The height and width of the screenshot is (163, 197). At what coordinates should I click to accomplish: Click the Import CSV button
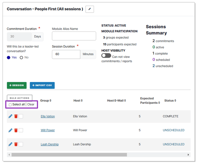click(42, 85)
